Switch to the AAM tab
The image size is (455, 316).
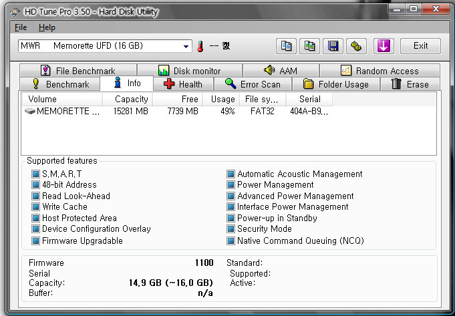click(x=281, y=71)
